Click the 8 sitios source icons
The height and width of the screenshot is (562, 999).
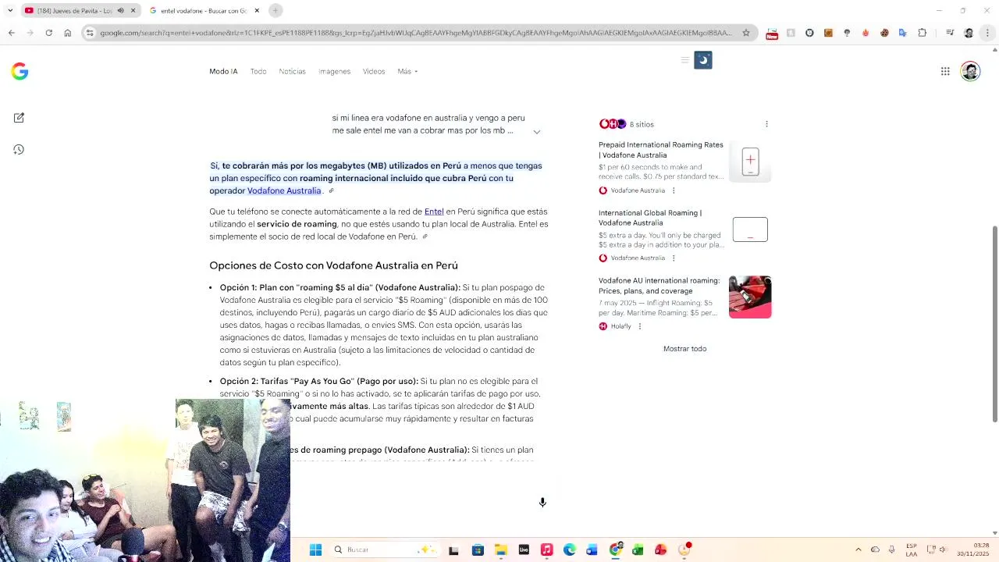click(x=613, y=124)
